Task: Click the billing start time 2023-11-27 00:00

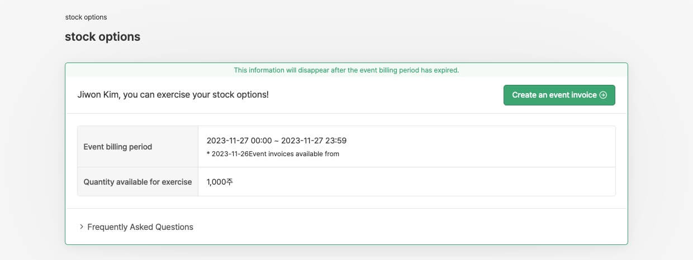Action: pyautogui.click(x=239, y=141)
